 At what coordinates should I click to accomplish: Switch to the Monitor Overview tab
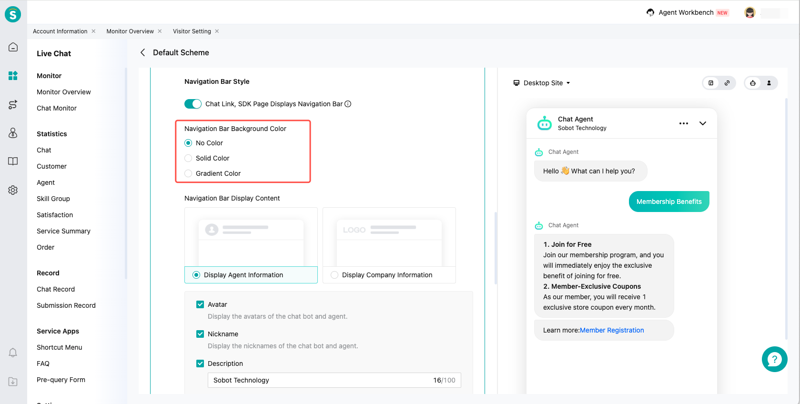130,31
